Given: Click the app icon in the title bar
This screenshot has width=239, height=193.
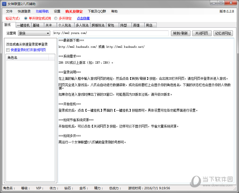Looking at the screenshot, I should click(x=4, y=4).
